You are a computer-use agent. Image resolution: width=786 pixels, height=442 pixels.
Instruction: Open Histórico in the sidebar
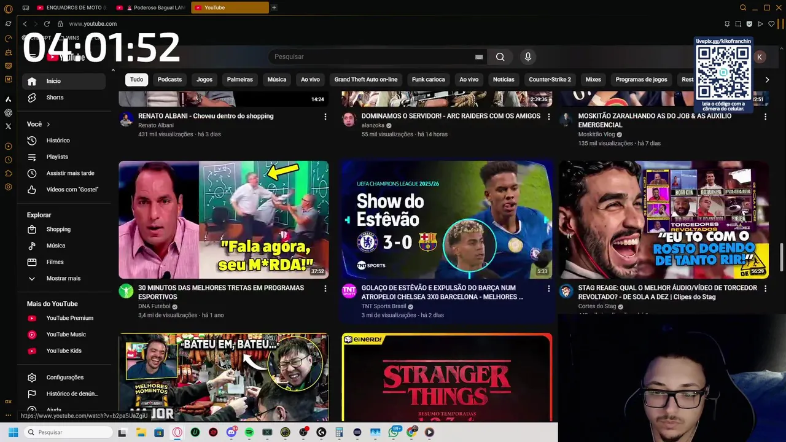pyautogui.click(x=65, y=141)
